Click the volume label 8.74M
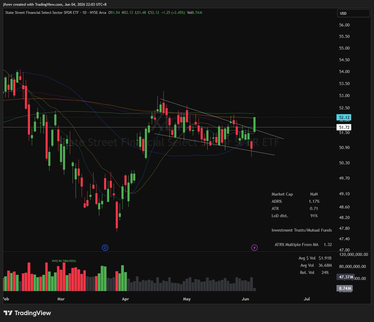The height and width of the screenshot is (322, 374). coord(345,289)
